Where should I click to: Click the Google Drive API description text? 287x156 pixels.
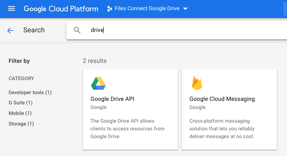128,128
